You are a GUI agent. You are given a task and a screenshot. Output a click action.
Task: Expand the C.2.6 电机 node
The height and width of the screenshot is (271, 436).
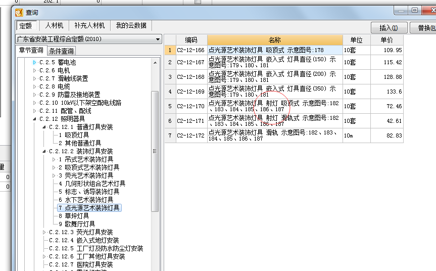click(x=34, y=70)
